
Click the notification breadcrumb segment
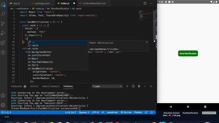[23, 9]
